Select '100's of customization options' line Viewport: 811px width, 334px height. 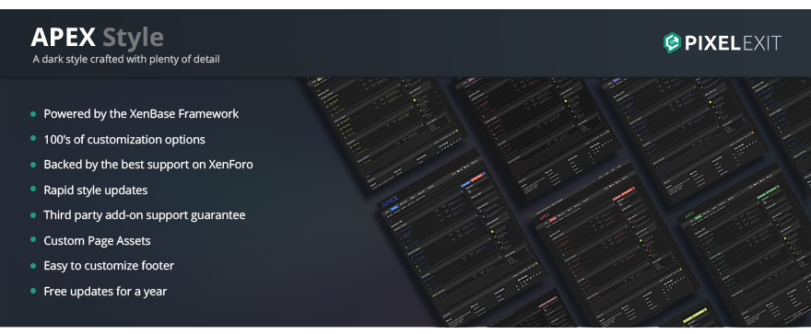pos(124,139)
